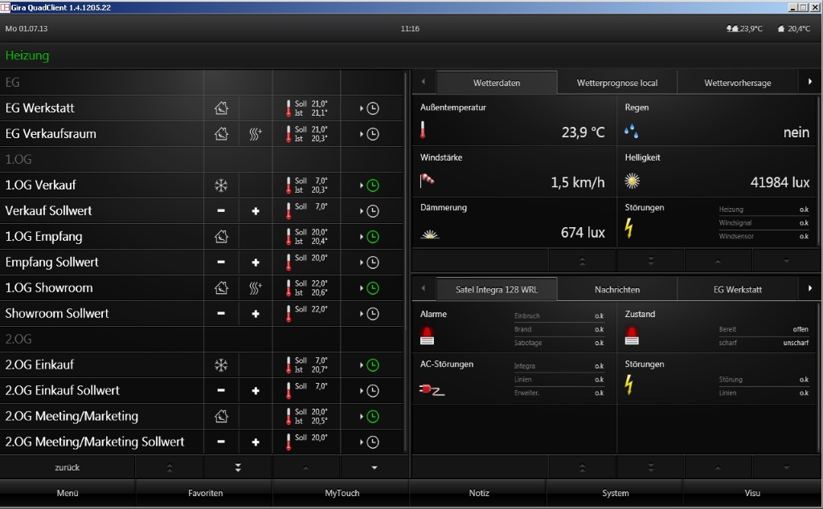823x509 pixels.
Task: Increase Verkauf Sollwert with plus button
Action: pos(256,211)
